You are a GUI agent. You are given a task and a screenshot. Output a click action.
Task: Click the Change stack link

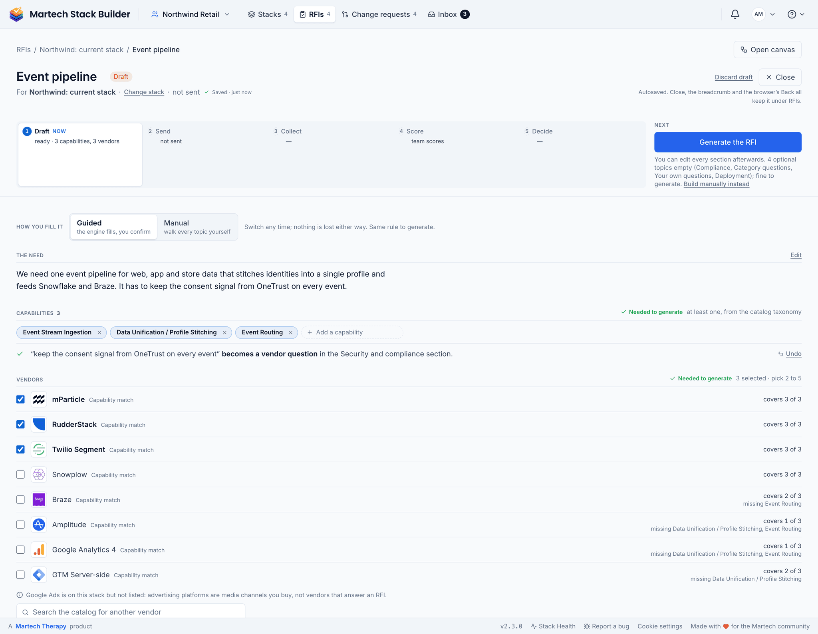point(144,92)
